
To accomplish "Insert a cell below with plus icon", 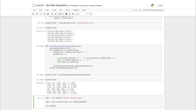I will coord(37,14).
